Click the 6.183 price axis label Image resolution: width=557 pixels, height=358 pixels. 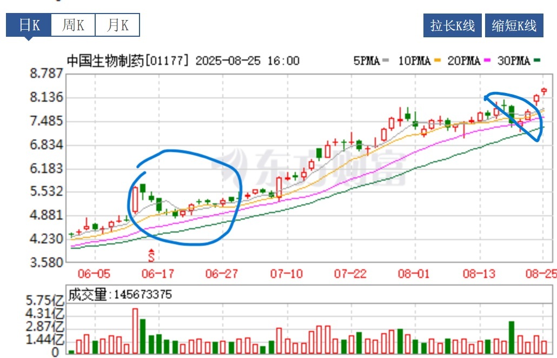pos(47,168)
